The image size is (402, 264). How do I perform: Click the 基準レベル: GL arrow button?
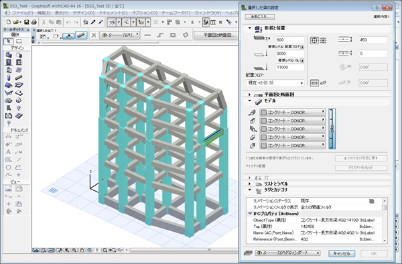coord(302,60)
